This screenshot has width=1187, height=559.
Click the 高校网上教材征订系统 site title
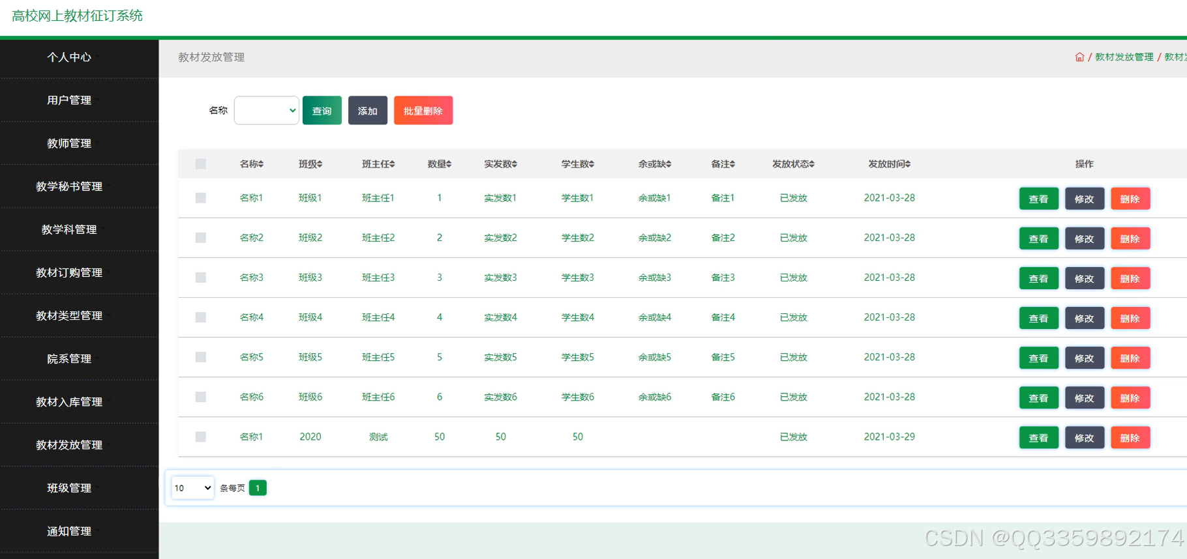(77, 16)
